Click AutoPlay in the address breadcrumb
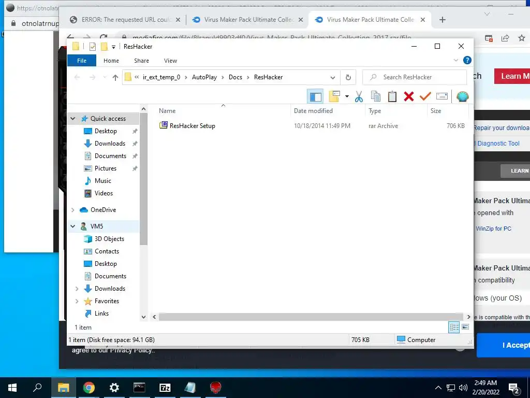Viewport: 530px width, 398px height. [204, 77]
